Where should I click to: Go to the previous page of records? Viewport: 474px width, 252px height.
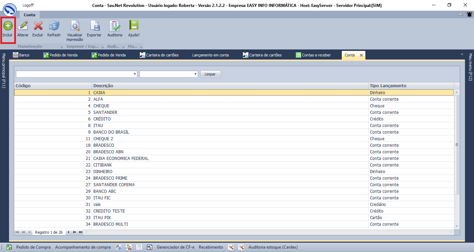tap(24, 232)
